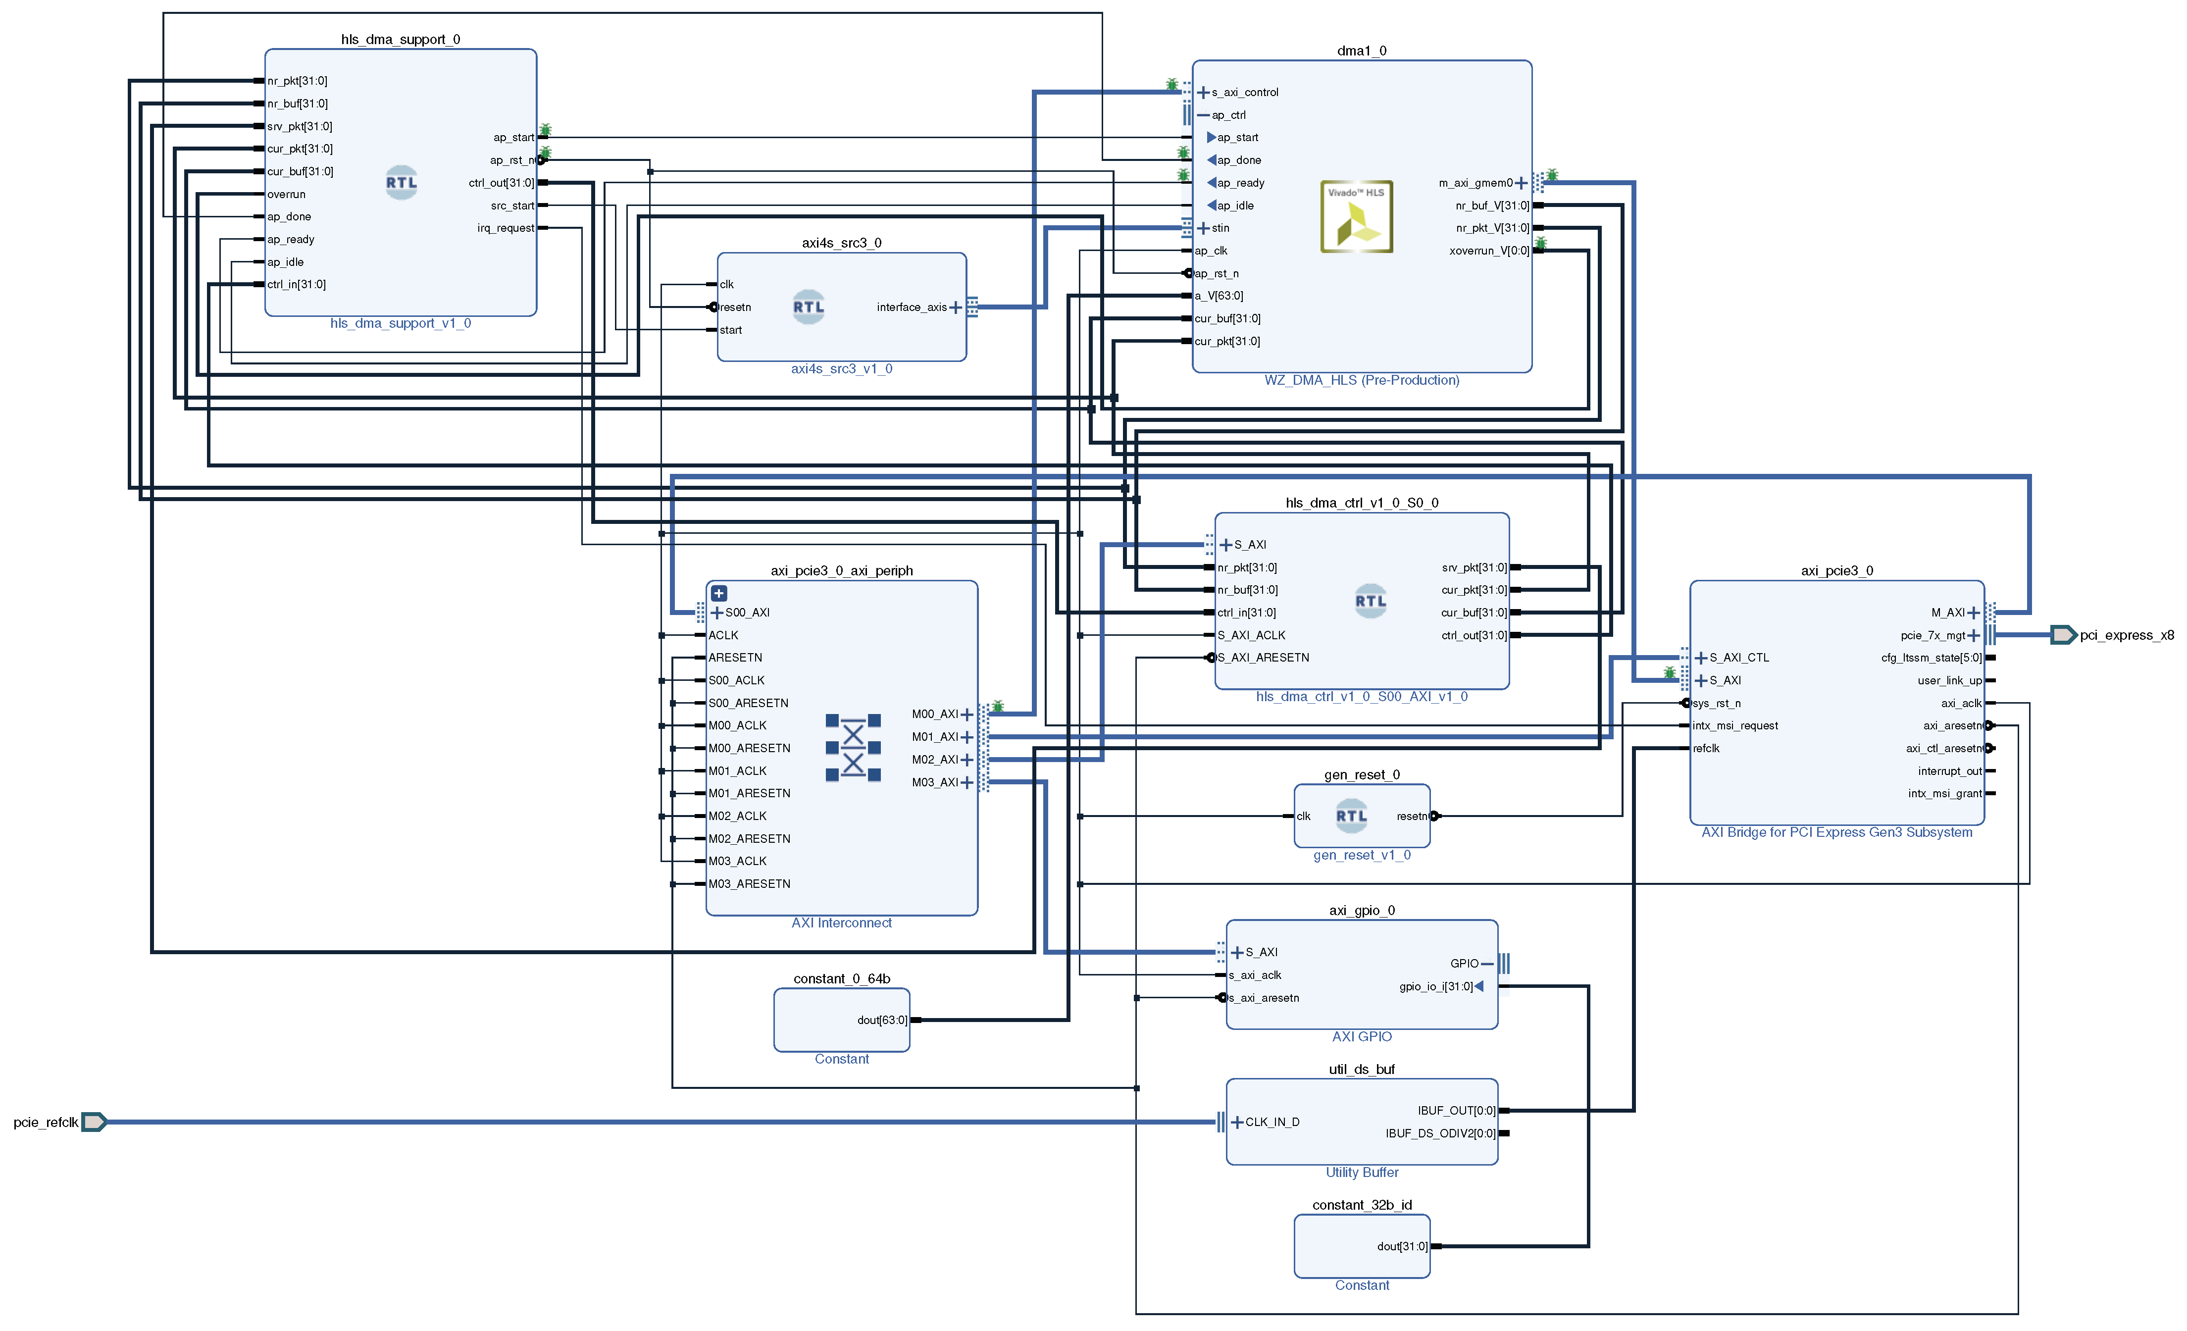Click RTL icon in gen_reset_0 block
The image size is (2187, 1331).
pyautogui.click(x=1351, y=816)
